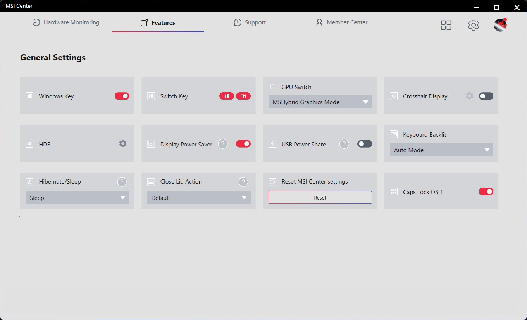
Task: Disable the Windows Key toggle
Action: click(x=122, y=96)
